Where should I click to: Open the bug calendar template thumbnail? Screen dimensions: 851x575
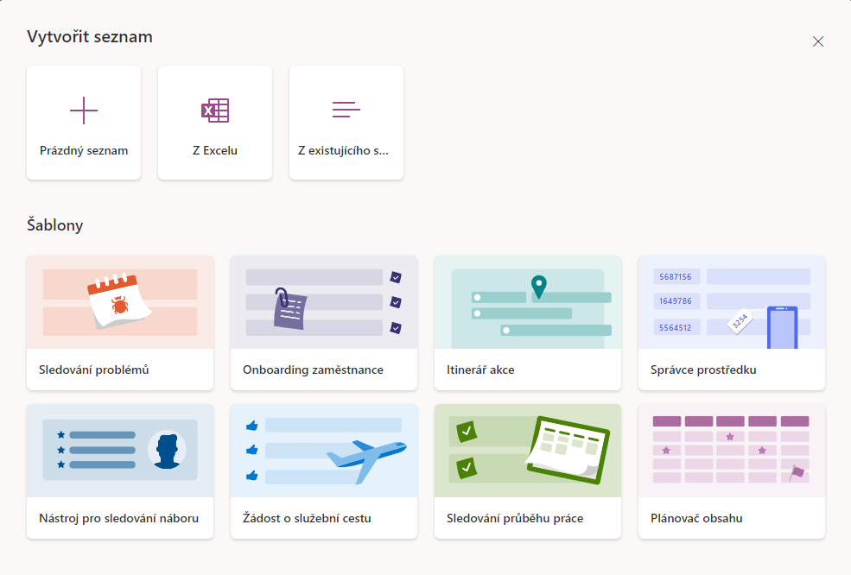(x=120, y=302)
